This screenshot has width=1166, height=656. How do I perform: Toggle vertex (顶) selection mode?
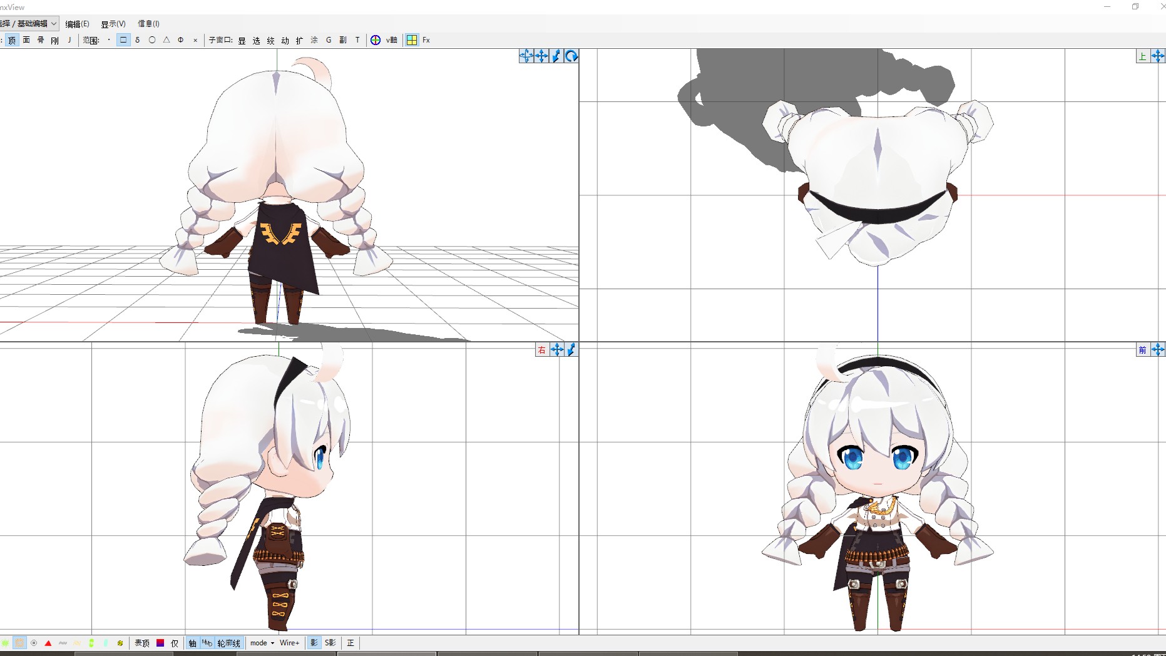point(12,40)
